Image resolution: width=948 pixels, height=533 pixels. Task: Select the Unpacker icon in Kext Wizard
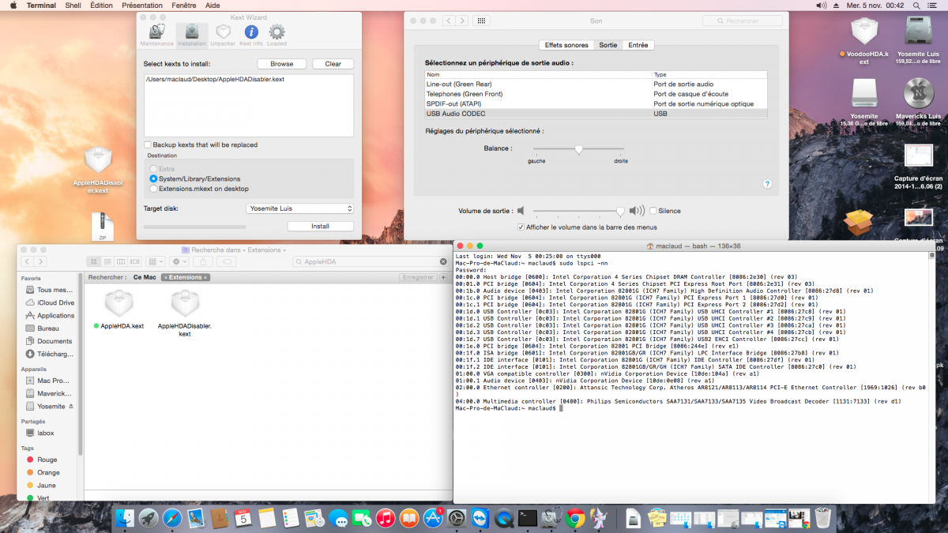point(223,33)
